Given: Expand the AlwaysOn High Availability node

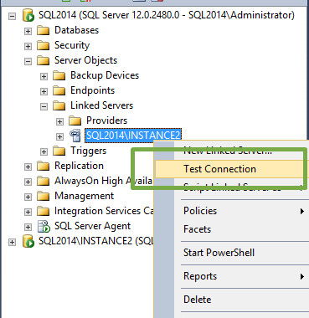Looking at the screenshot, I should [28, 182].
